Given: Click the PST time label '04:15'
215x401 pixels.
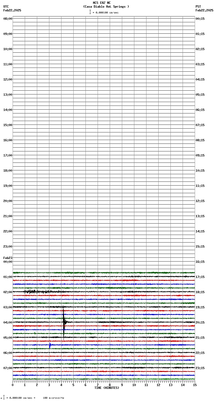Looking at the screenshot, I should pyautogui.click(x=200, y=79).
